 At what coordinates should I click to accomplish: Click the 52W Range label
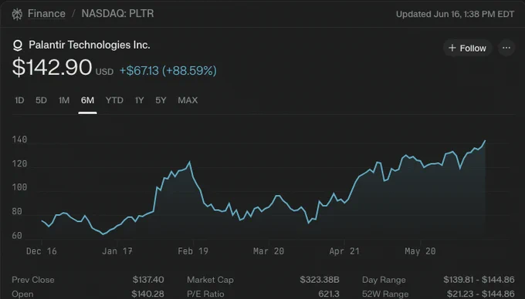[385, 294]
